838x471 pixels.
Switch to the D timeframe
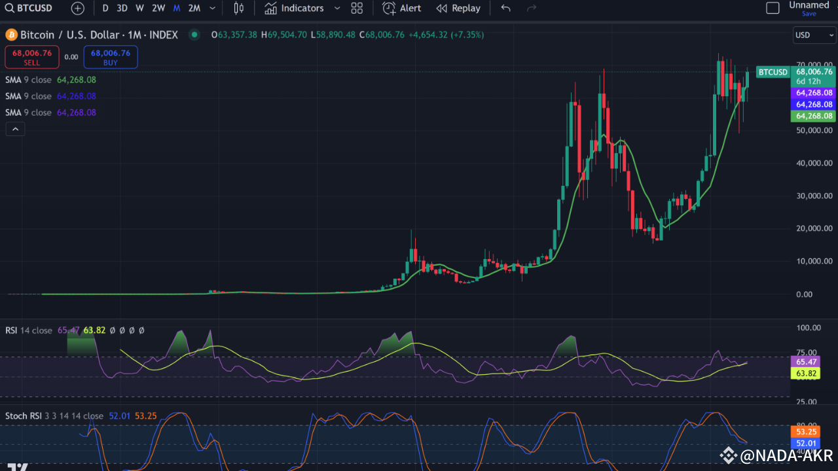(105, 8)
